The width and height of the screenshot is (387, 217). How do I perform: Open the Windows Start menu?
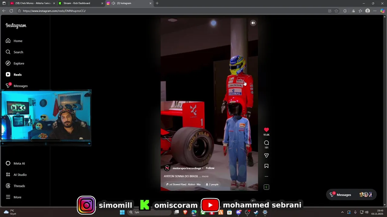click(x=122, y=212)
